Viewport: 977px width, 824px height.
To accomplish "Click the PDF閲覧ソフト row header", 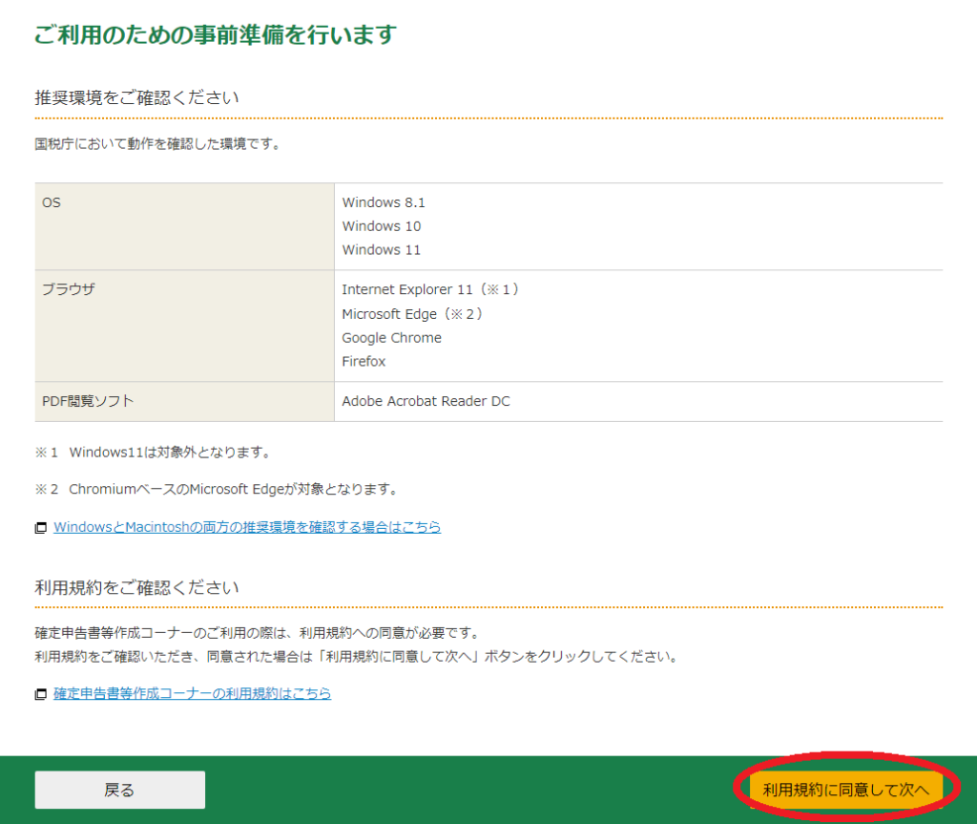I will tap(184, 401).
